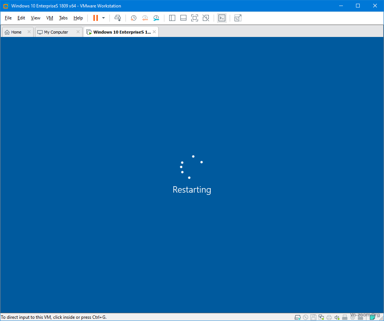Toggle the thumbnail bar at bottom
Screen dimensions: 384x321
click(183, 18)
